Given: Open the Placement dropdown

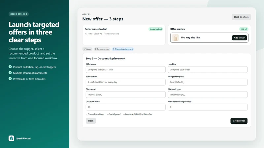Looking at the screenshot, I should 125,95.
